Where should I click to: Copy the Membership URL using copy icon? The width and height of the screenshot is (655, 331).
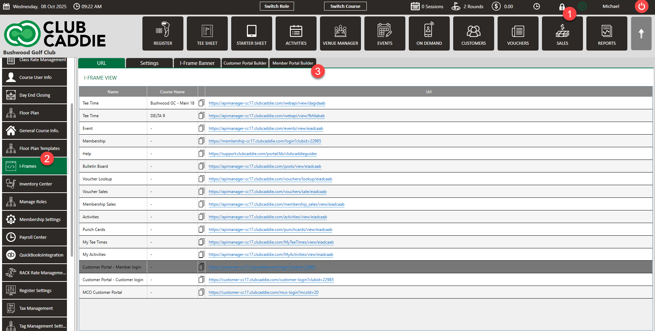coord(201,141)
